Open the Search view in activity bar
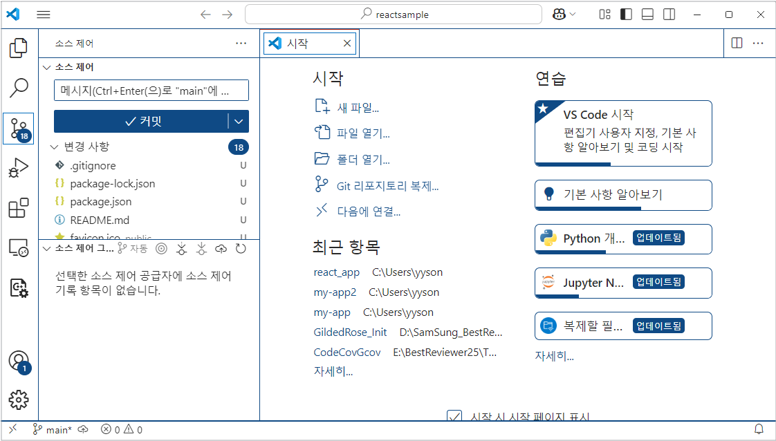Viewport: 776px width, 441px height. [x=19, y=88]
